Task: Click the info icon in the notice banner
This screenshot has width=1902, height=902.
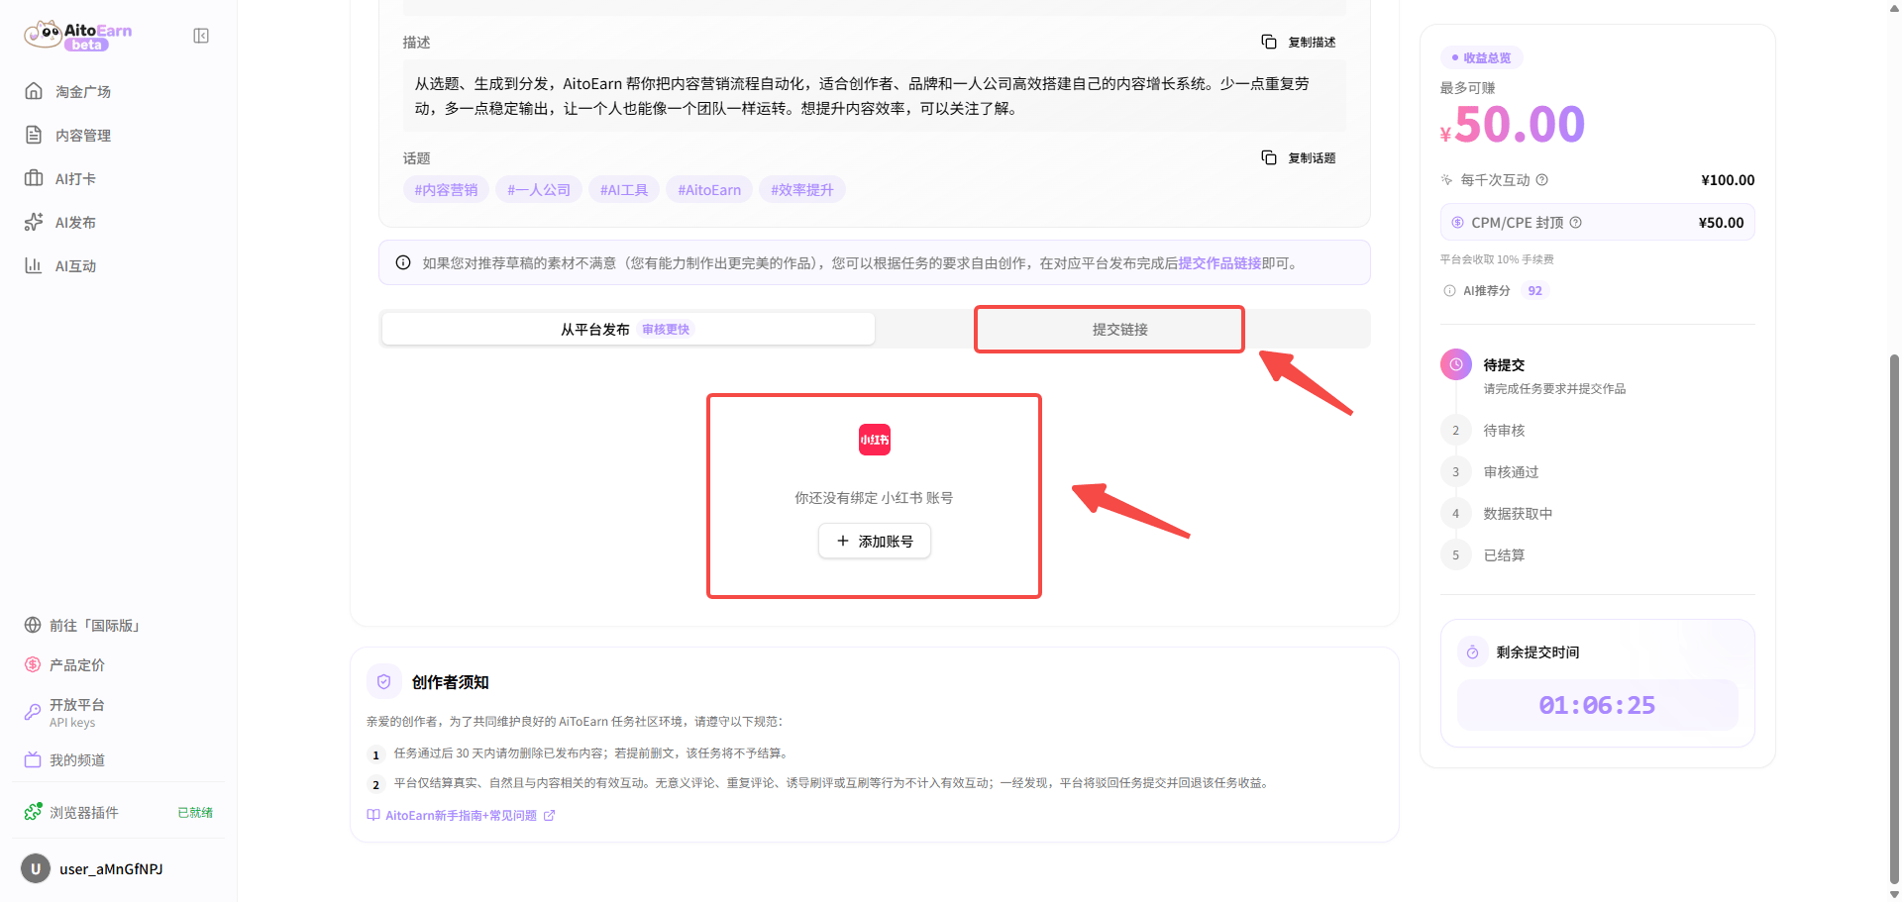Action: (403, 262)
